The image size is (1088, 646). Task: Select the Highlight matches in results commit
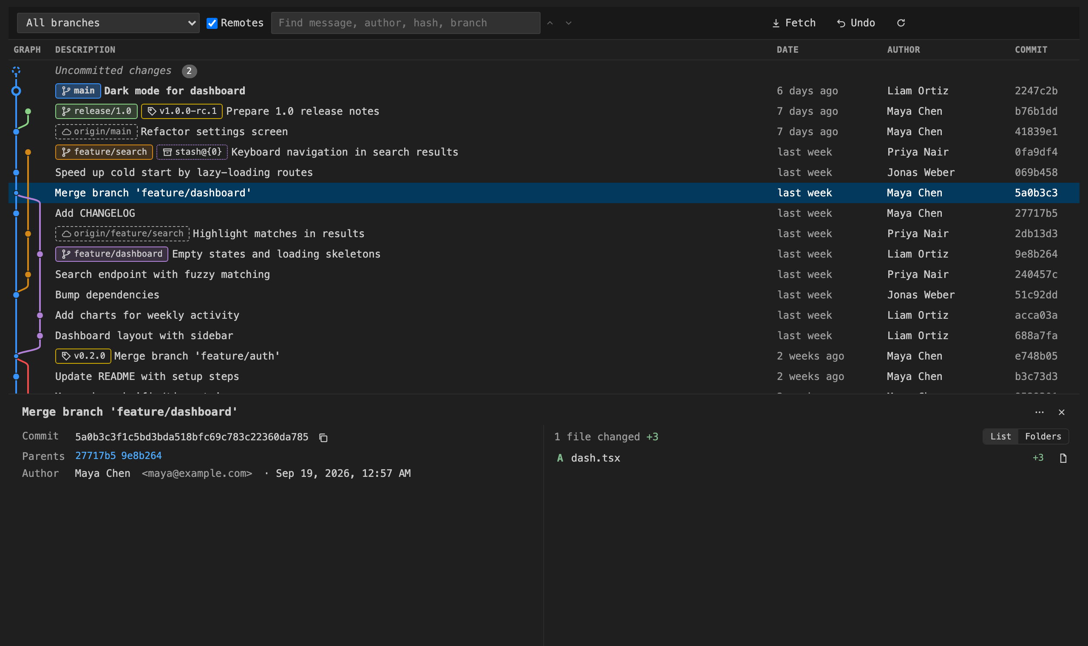[544, 234]
